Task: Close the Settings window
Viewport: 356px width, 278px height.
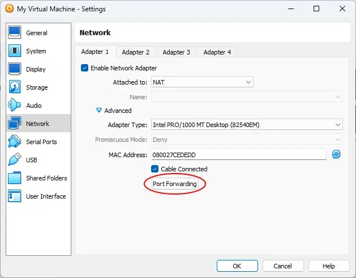Action: coord(342,9)
